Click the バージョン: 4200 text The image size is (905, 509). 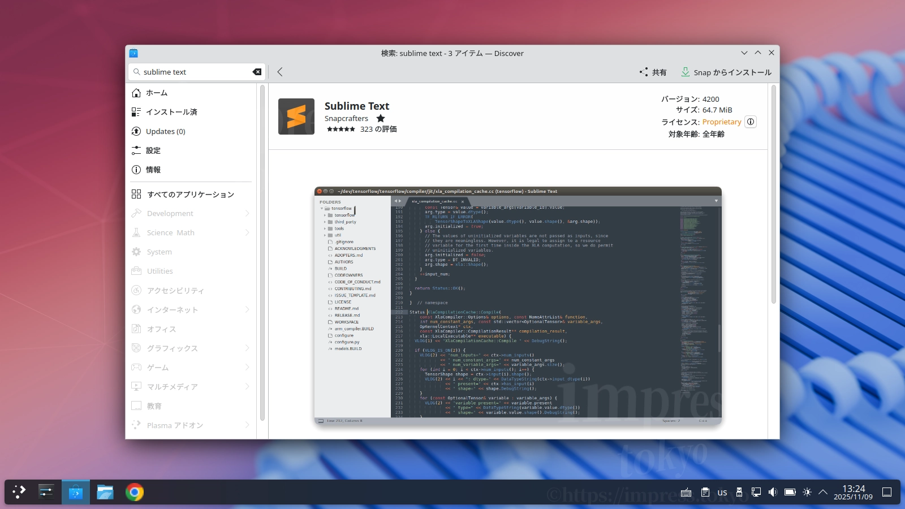[690, 99]
